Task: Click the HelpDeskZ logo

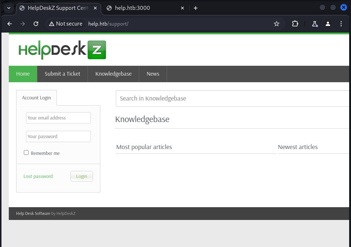Action: point(62,50)
